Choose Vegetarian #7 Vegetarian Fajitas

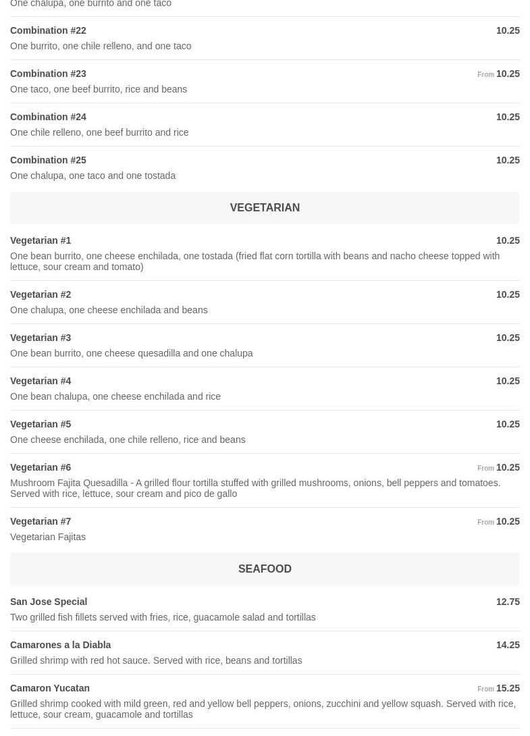tap(41, 521)
